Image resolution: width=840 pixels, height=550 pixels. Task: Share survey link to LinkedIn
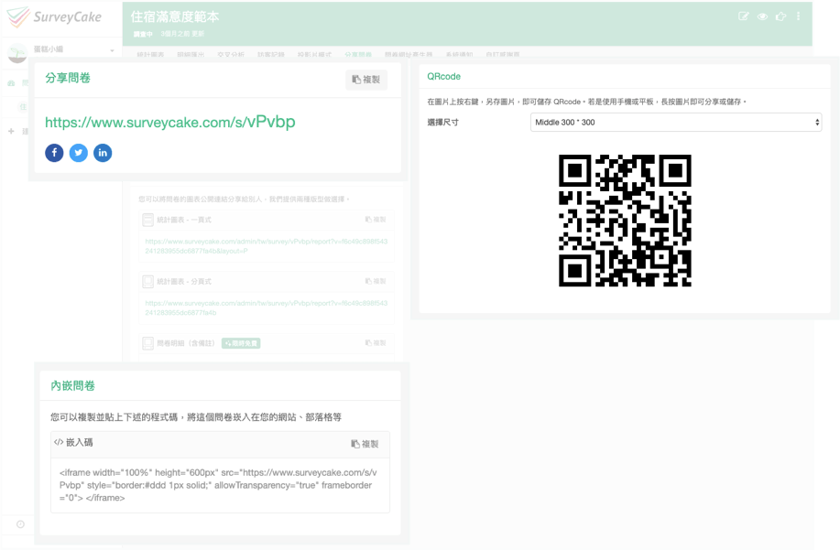click(x=103, y=153)
